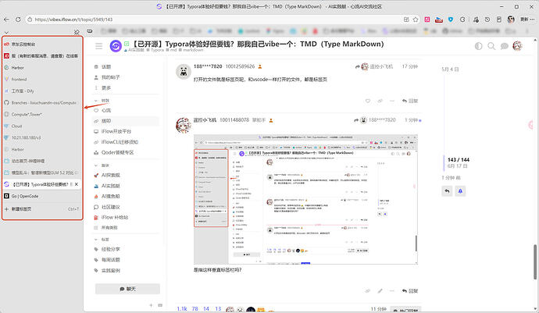The height and width of the screenshot is (313, 539).
Task: Toggle the forum hamburger sidebar menu
Action: pos(98,46)
